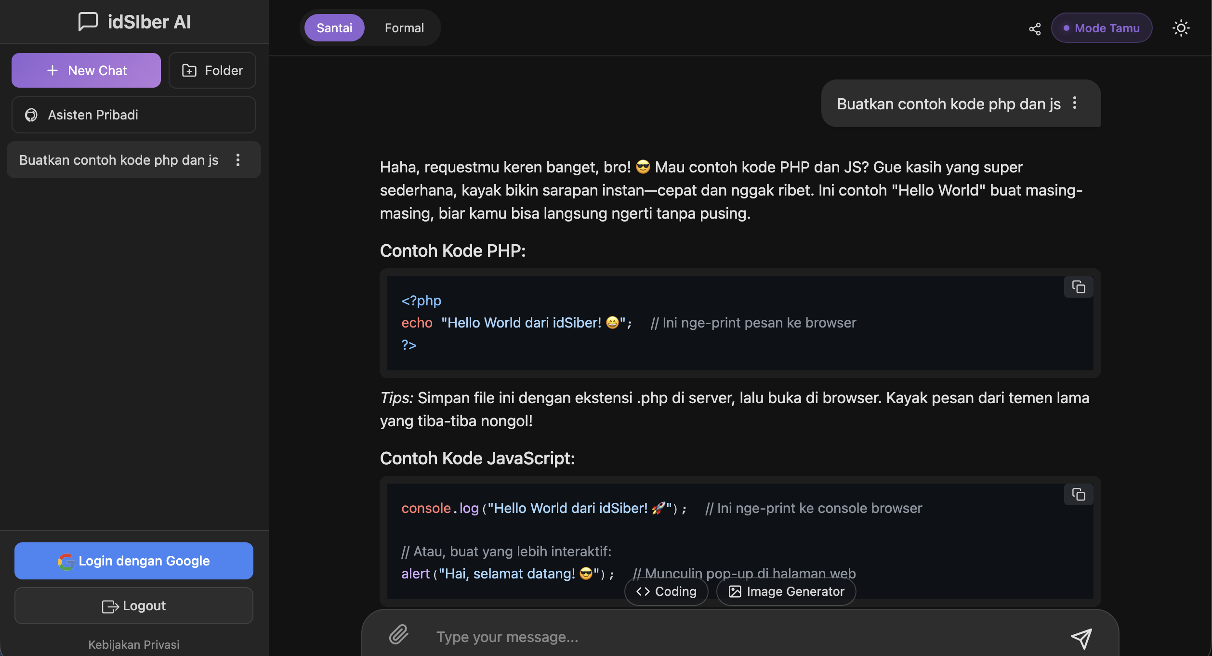Click the paperclip attach file icon

pos(399,635)
